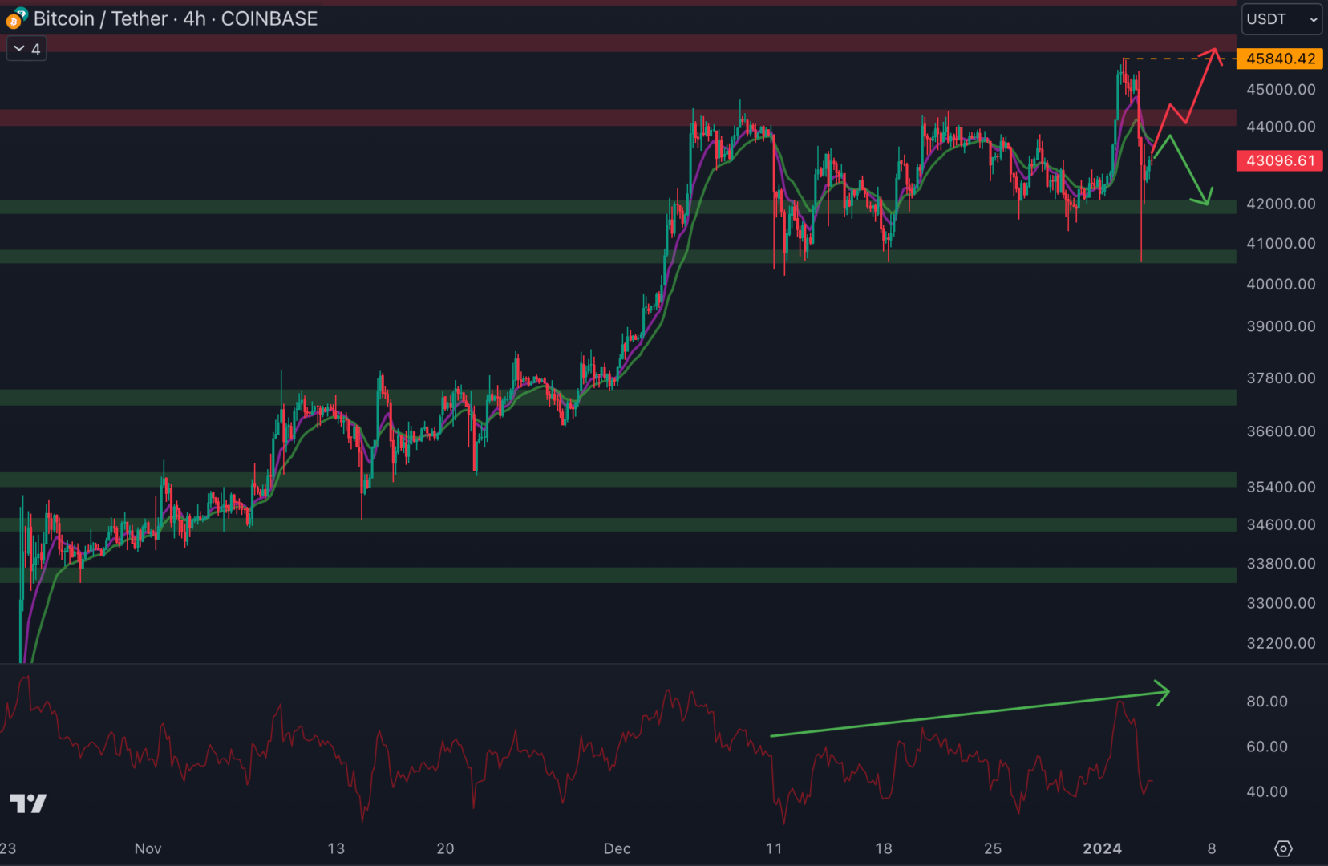Select the 43096.61 current price label
The width and height of the screenshot is (1328, 866).
[x=1280, y=160]
